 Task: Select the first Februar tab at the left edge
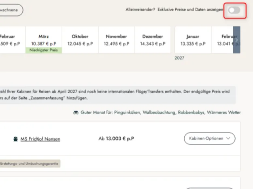coord(10,40)
